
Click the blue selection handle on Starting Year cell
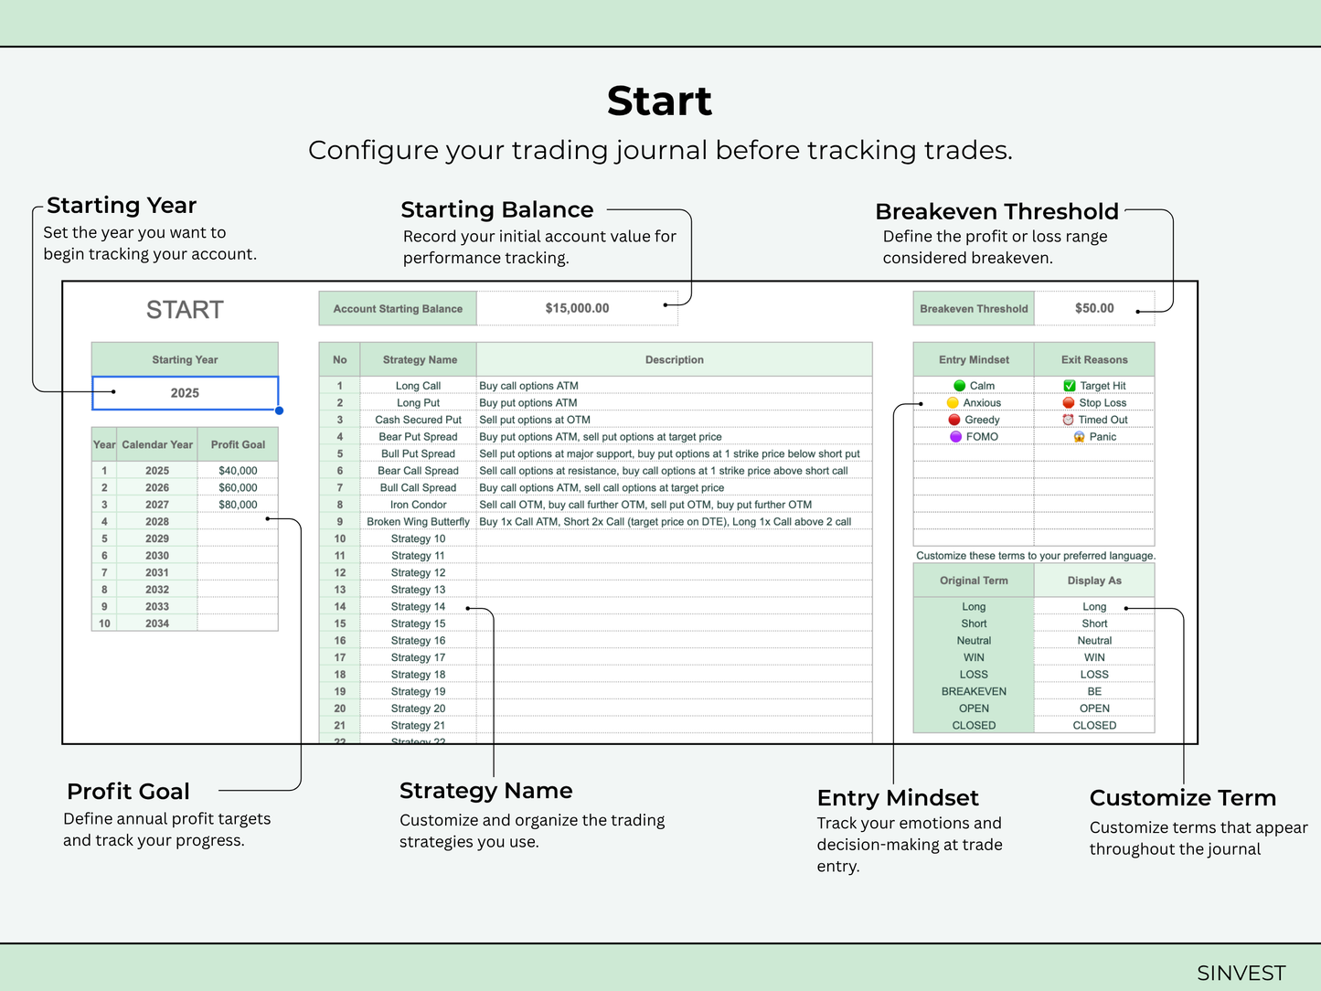(x=279, y=410)
